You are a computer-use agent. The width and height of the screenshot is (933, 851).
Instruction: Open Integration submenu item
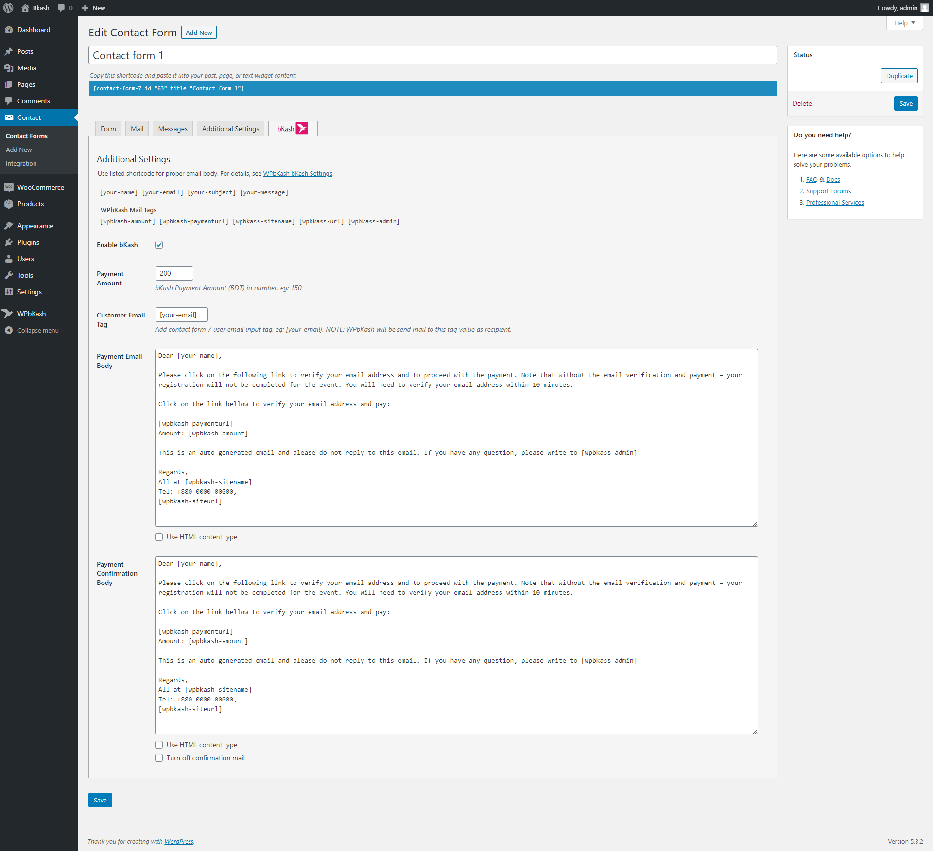(x=21, y=163)
